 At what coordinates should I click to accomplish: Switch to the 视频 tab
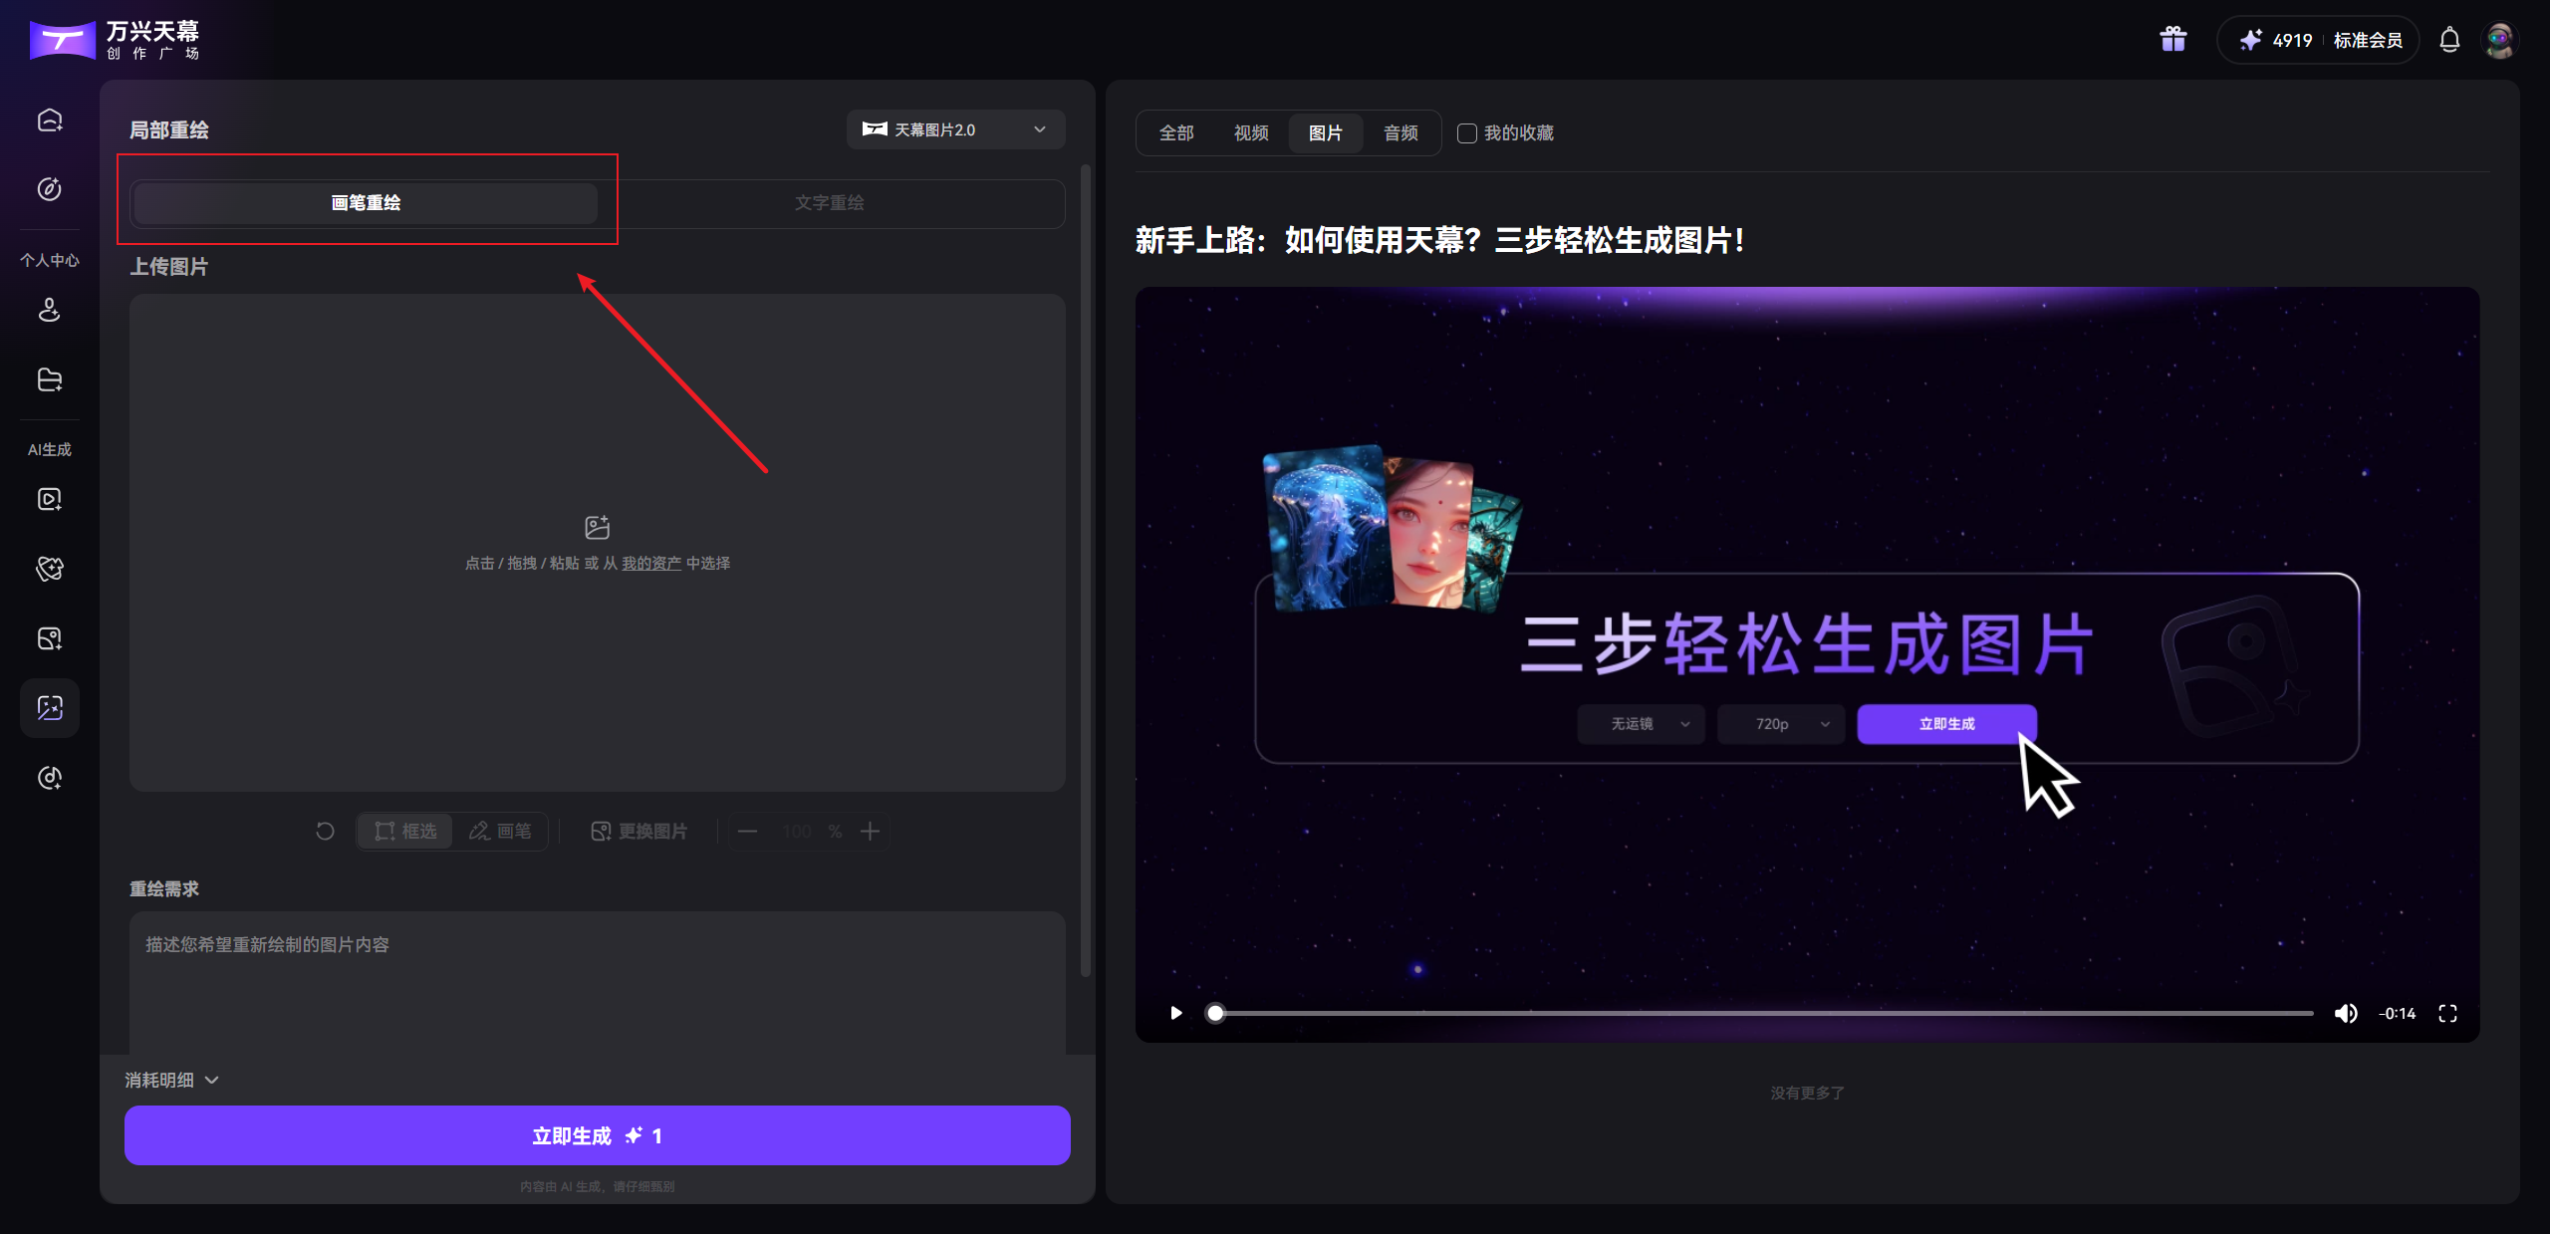pyautogui.click(x=1251, y=132)
